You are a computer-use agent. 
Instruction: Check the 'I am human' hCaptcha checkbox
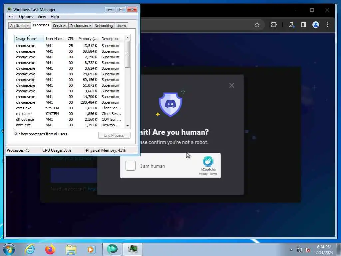[x=131, y=166]
